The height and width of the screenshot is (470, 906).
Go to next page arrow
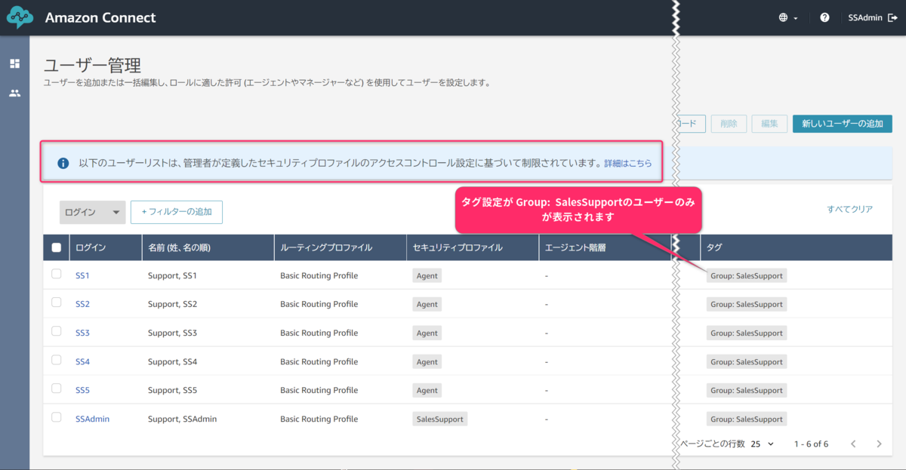(x=879, y=444)
